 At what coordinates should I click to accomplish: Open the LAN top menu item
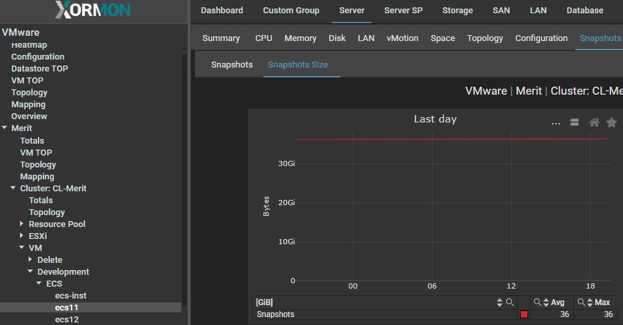[x=538, y=11]
